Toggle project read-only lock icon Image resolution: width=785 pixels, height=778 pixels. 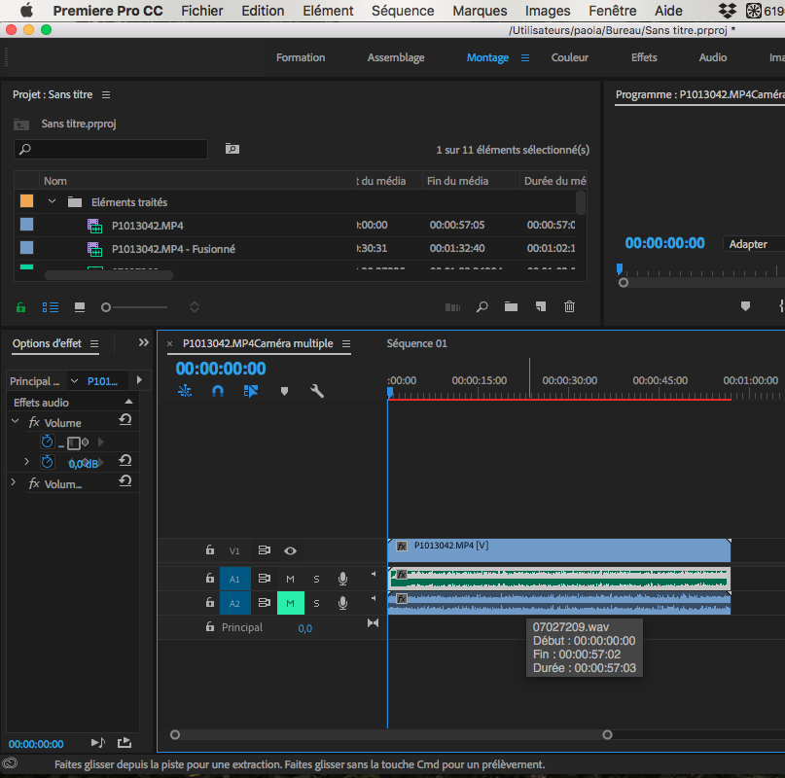tap(20, 307)
